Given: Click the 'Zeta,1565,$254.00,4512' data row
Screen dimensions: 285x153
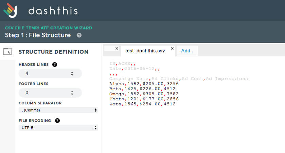Looking at the screenshot, I should [142, 104].
